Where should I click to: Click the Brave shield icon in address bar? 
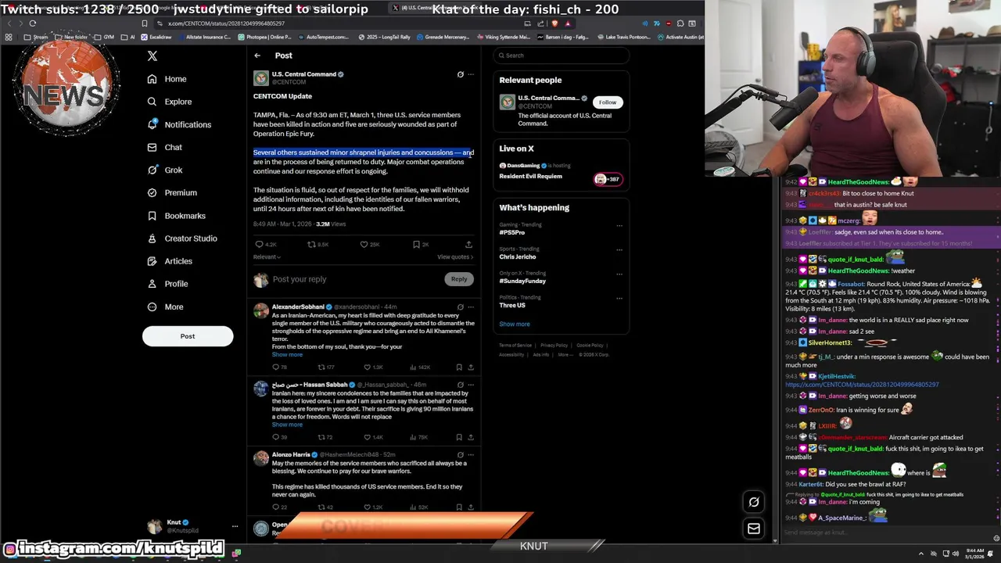point(554,23)
